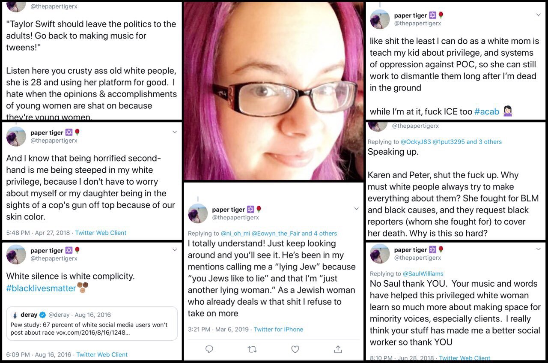Open the chevron menu on the "lying Jew" tweet

356,209
